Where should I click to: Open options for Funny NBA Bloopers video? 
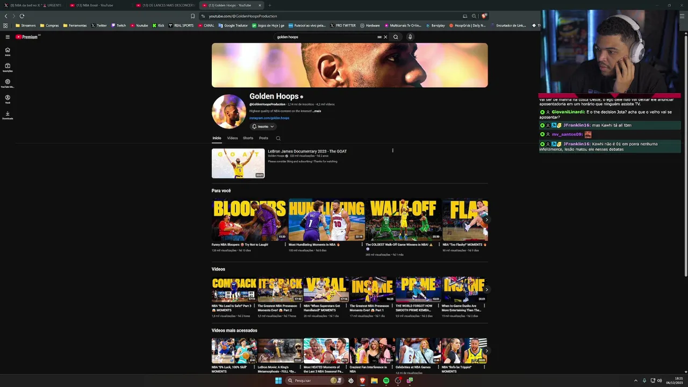(x=285, y=245)
